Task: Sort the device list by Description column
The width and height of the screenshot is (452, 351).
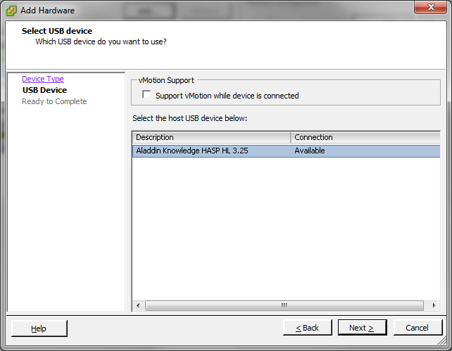Action: [x=211, y=137]
